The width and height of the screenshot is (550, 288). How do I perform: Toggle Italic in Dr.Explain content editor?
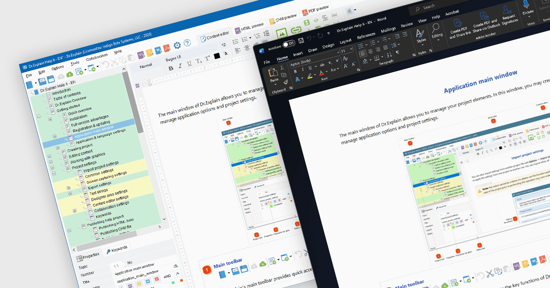[180, 65]
